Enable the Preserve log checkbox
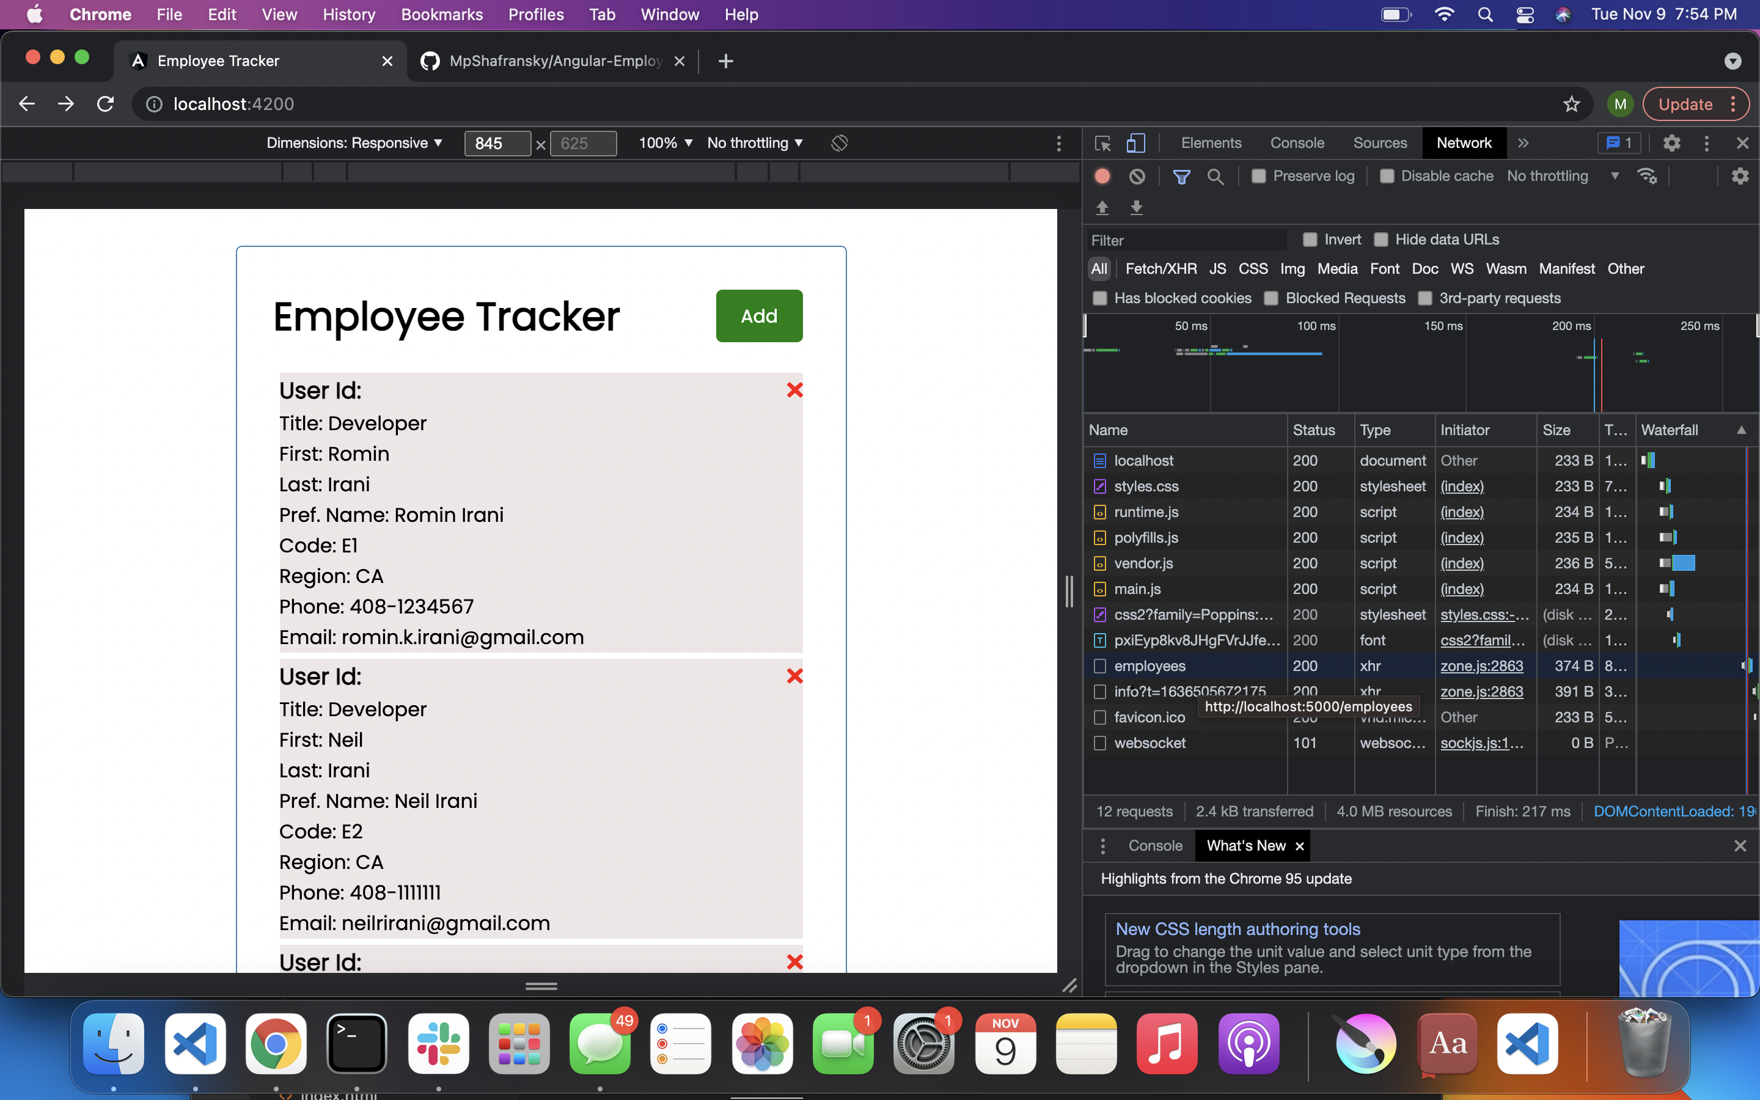1760x1100 pixels. tap(1258, 175)
